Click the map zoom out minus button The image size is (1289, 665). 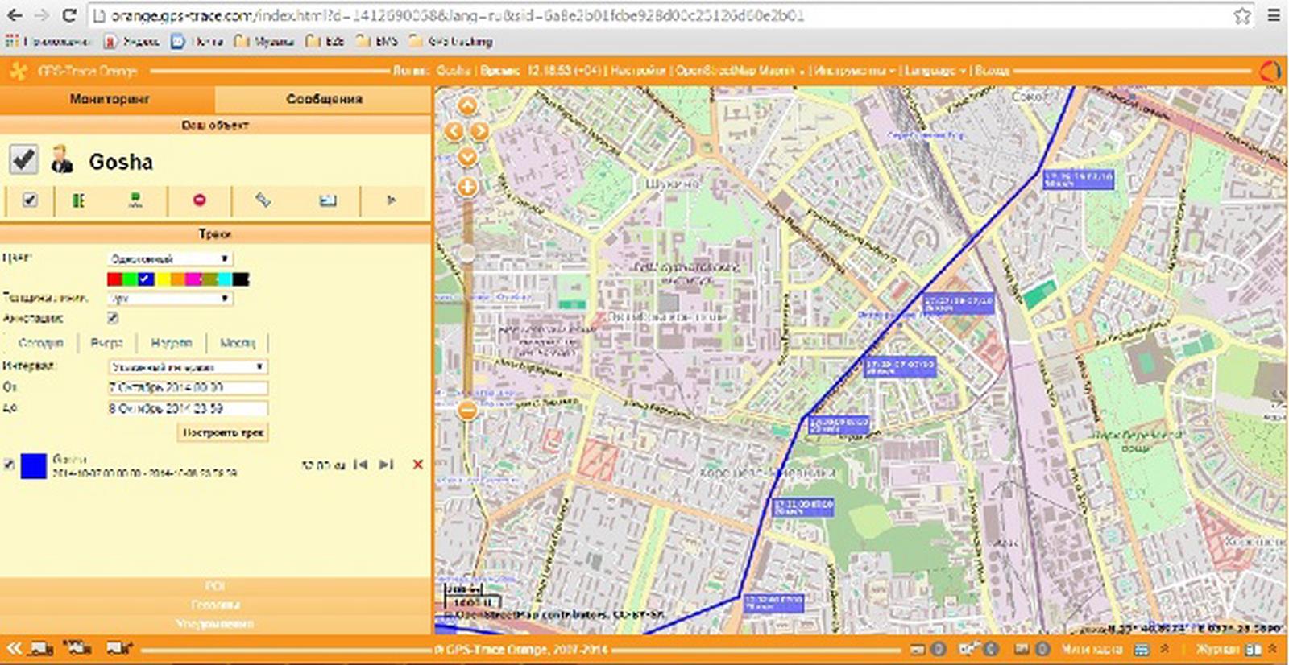(467, 411)
